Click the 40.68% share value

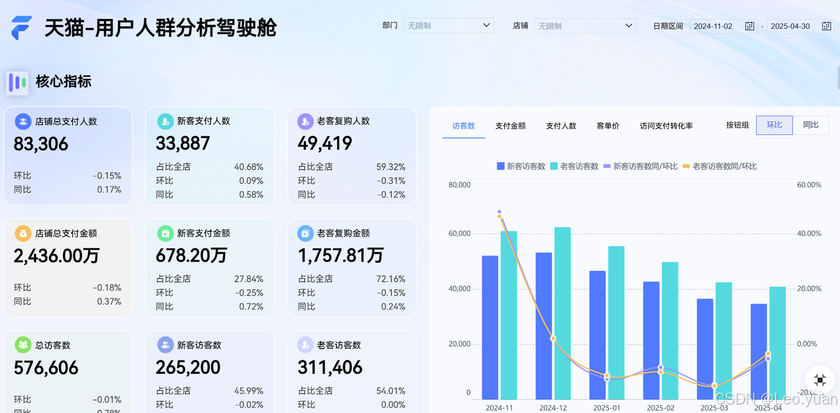[x=249, y=167]
